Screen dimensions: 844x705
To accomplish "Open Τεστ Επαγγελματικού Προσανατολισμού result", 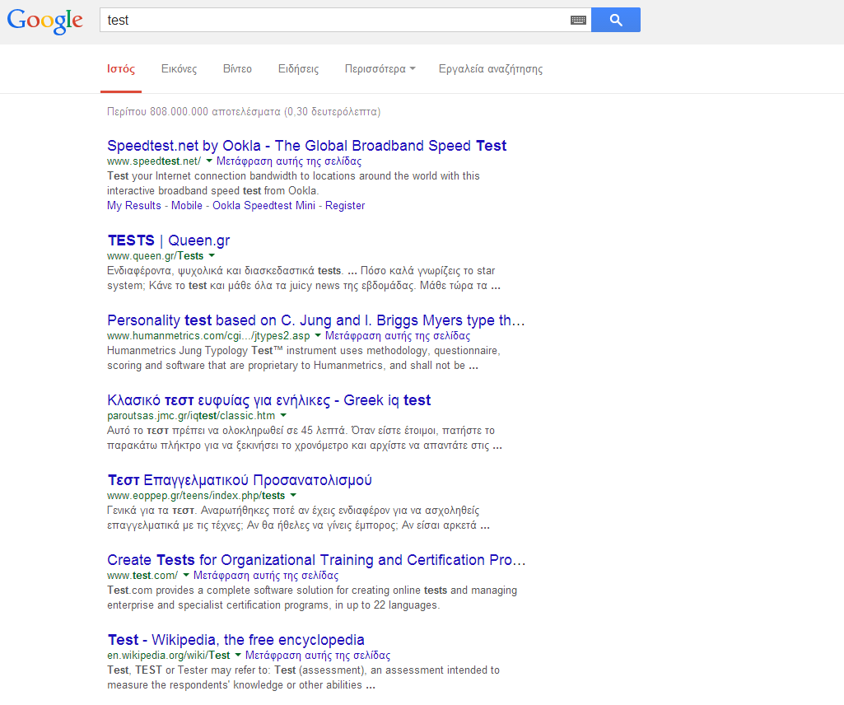I will [x=240, y=480].
